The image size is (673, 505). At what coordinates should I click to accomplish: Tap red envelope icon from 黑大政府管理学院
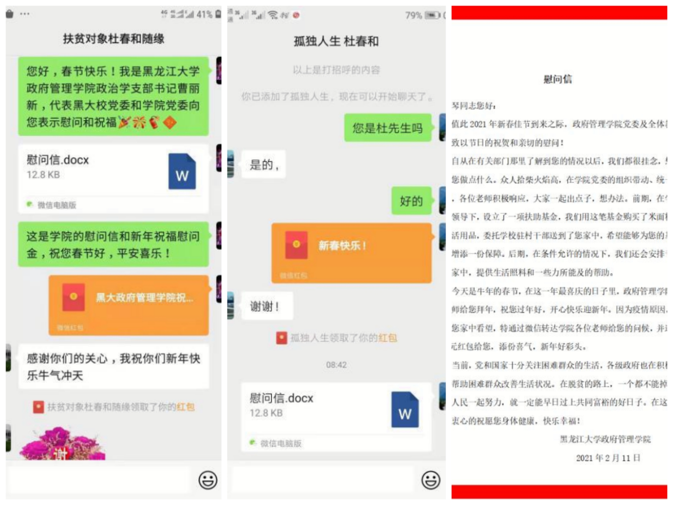coord(74,297)
